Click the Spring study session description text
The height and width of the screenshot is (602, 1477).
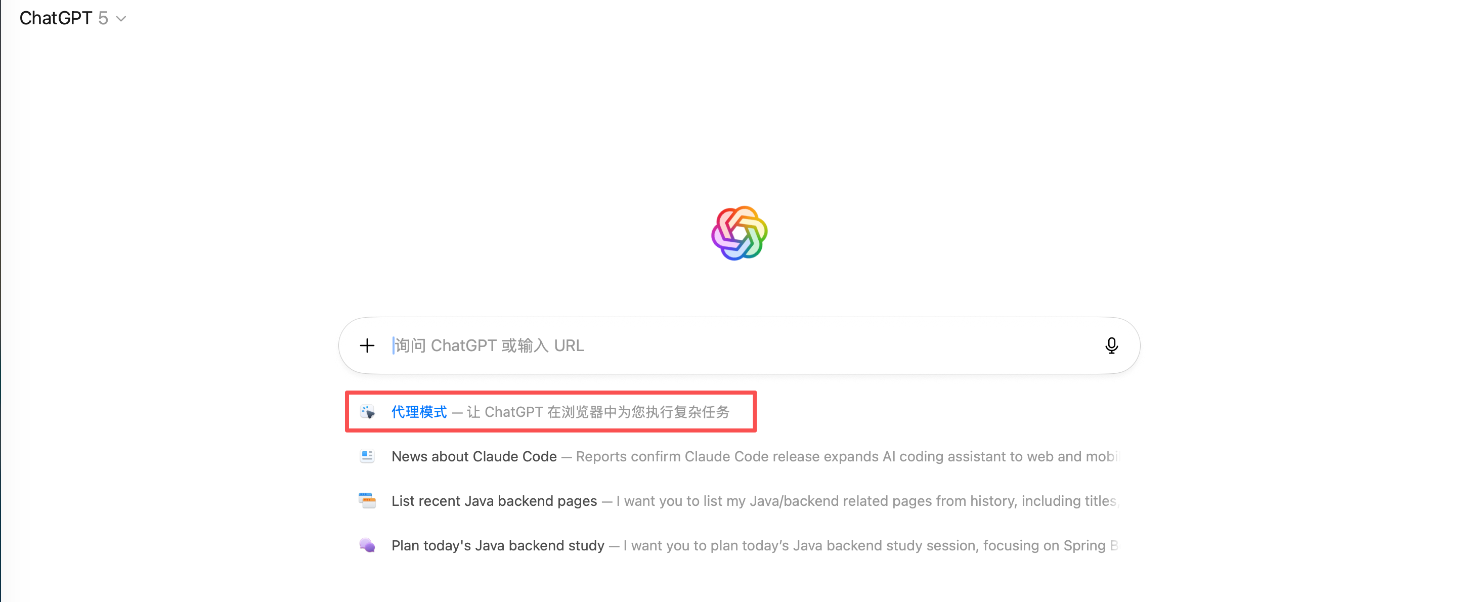(868, 545)
